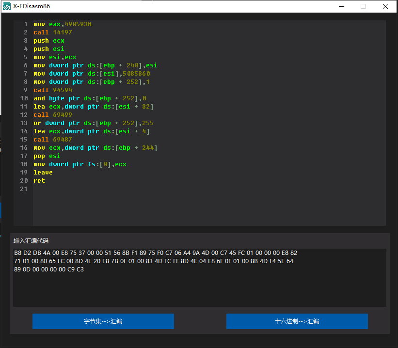Screen dimensions: 398x348
Task: Click the X-EDisasm86 window title text
Action: (32, 6)
